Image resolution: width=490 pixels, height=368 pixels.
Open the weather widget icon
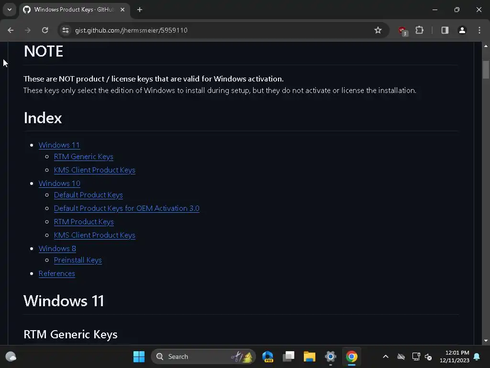(x=11, y=356)
